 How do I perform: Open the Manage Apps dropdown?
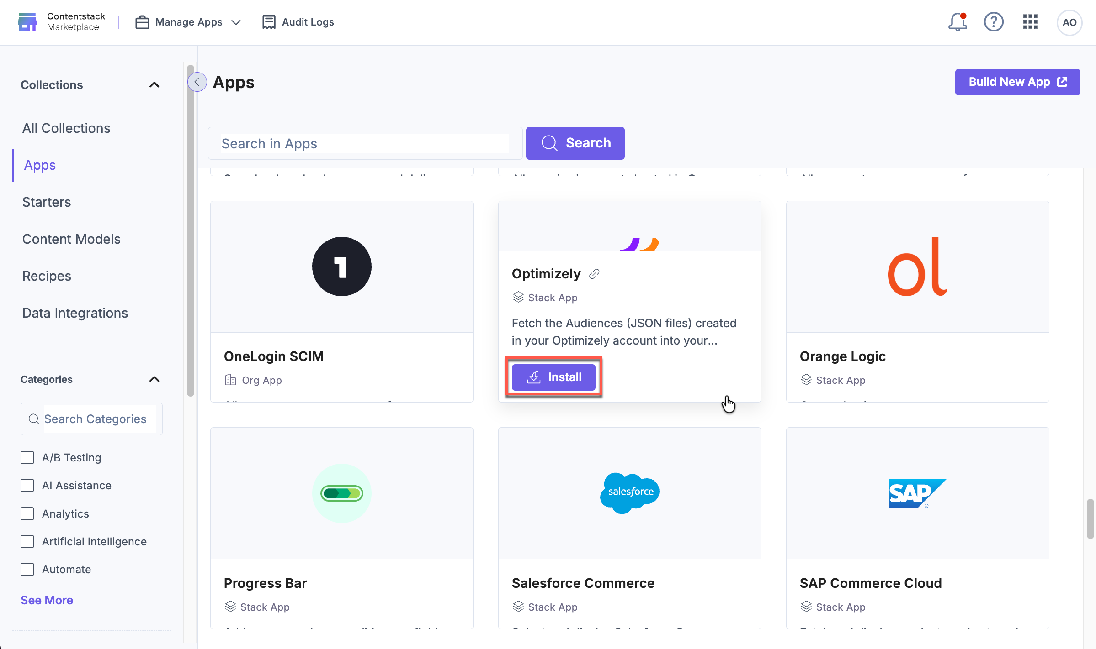tap(188, 22)
